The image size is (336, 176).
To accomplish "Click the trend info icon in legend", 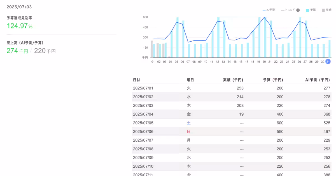I will [x=298, y=10].
